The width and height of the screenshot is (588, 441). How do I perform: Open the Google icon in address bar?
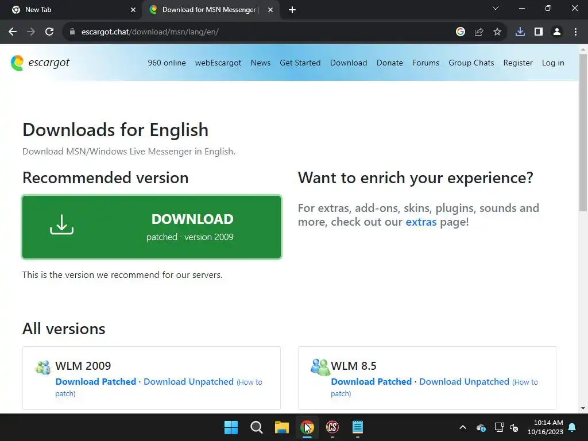coord(461,32)
